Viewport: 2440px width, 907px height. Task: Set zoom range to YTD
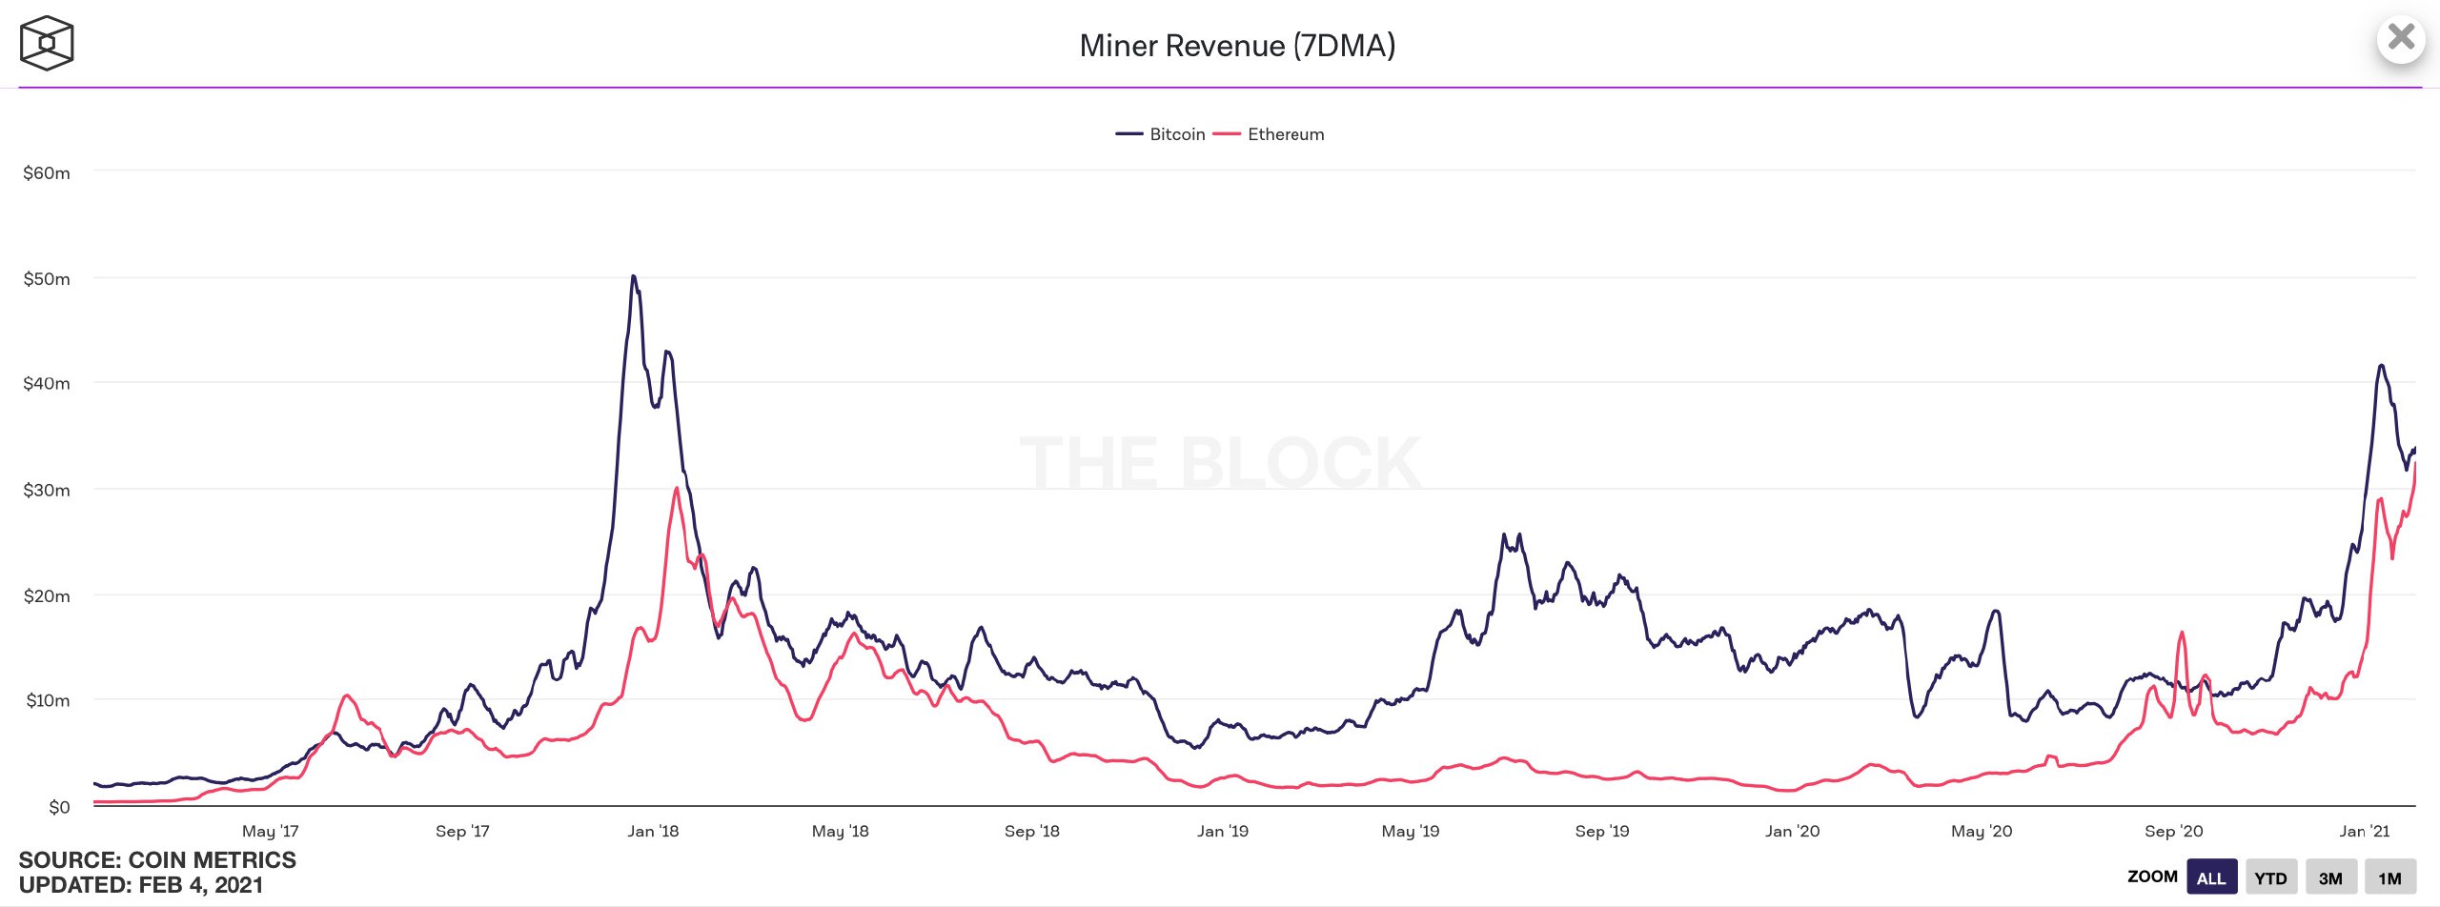point(2270,877)
